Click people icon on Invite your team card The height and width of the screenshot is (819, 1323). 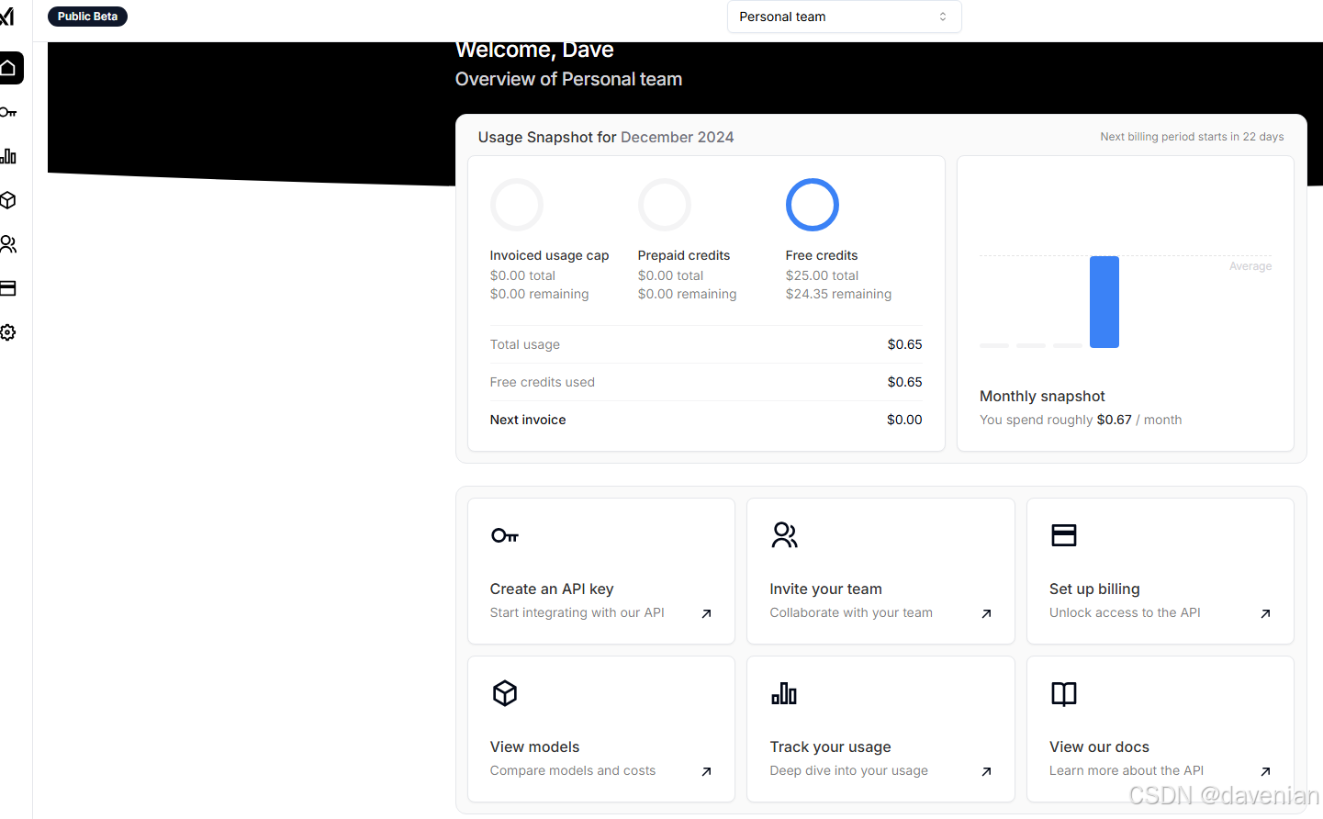coord(785,535)
